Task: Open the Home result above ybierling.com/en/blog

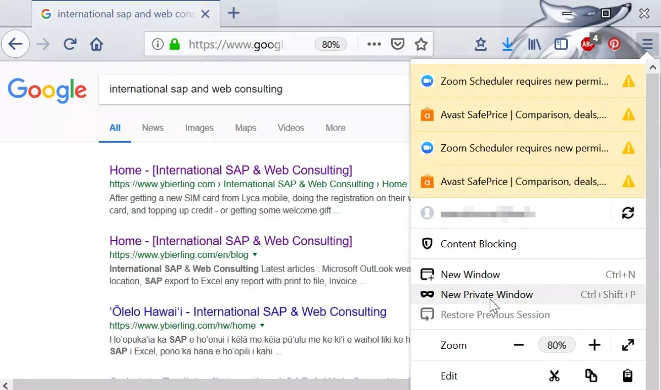Action: click(231, 241)
